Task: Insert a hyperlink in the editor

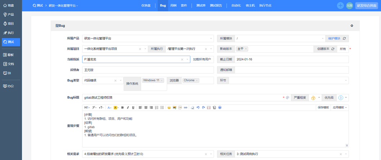Action: coord(185,108)
